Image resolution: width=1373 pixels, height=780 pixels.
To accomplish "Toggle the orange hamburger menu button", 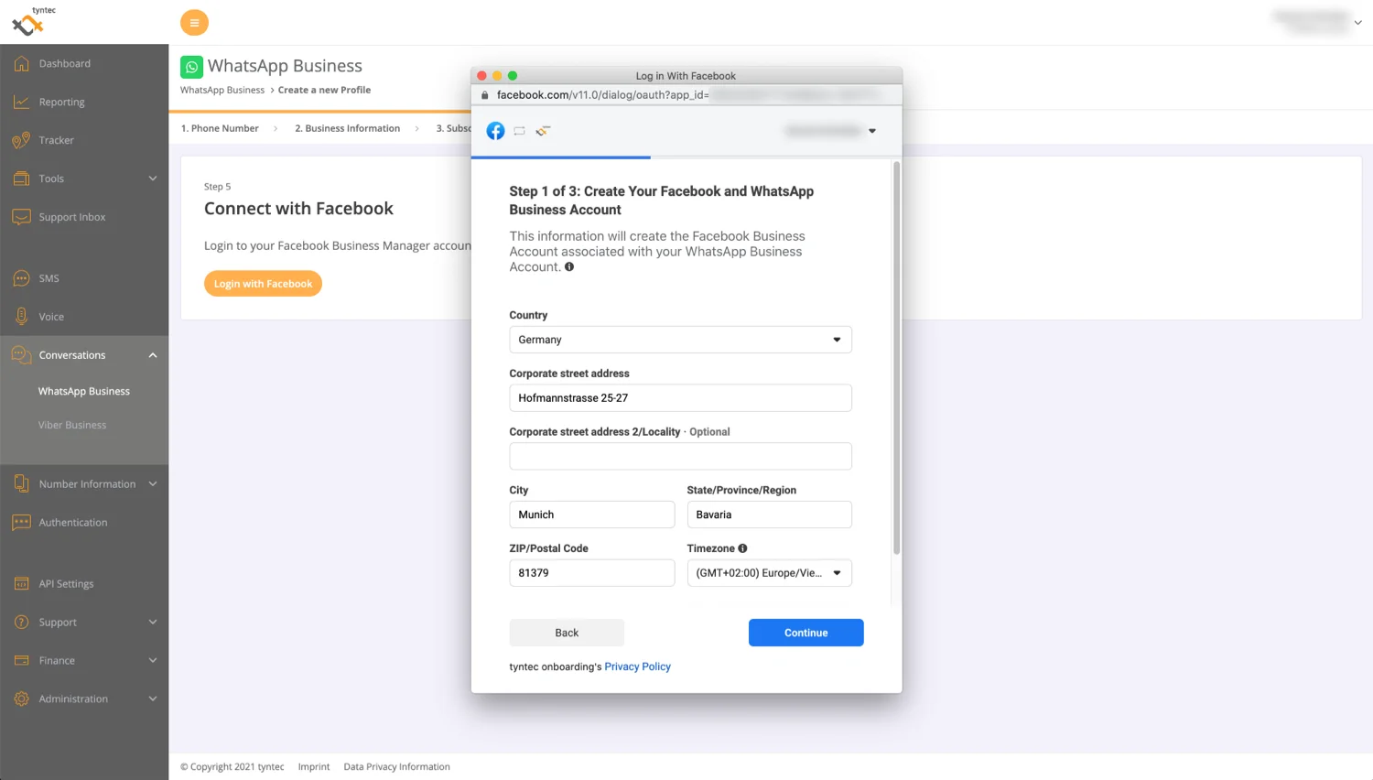I will [194, 23].
